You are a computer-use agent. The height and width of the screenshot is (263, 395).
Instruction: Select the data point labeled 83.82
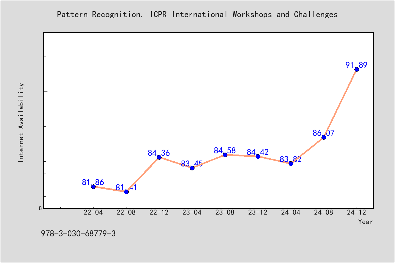pyautogui.click(x=291, y=164)
